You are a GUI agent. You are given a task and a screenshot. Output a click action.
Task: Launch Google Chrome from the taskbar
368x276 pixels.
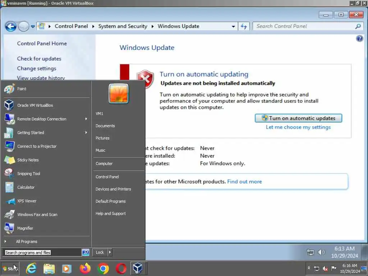pyautogui.click(x=103, y=268)
